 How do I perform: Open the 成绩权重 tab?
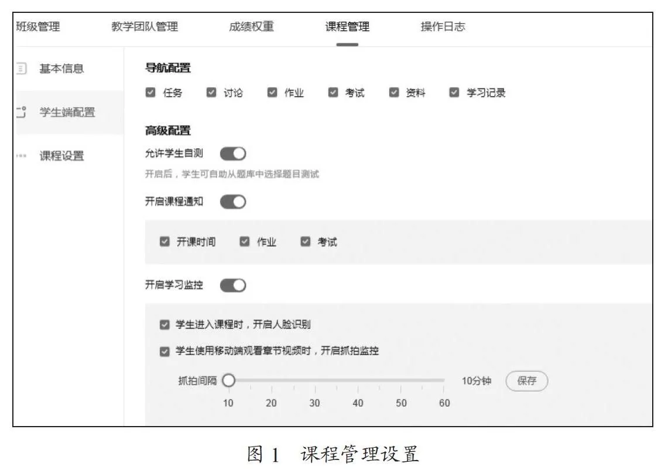coord(251,26)
